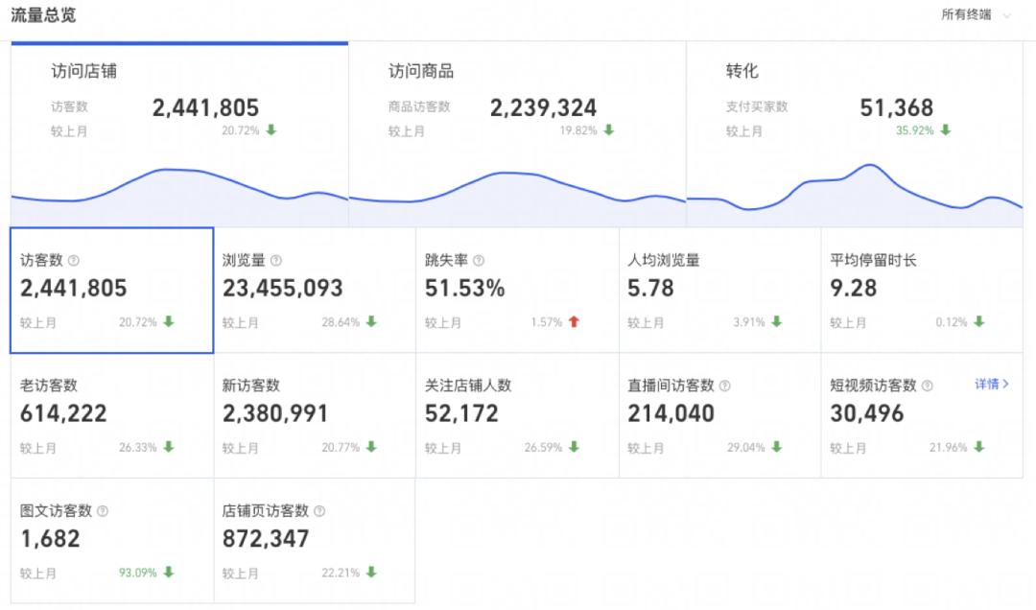Click the 直播间访客数 help icon
The height and width of the screenshot is (610, 1036).
point(725,384)
